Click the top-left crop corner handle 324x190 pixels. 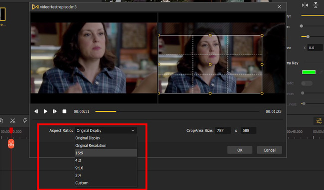(x=159, y=35)
